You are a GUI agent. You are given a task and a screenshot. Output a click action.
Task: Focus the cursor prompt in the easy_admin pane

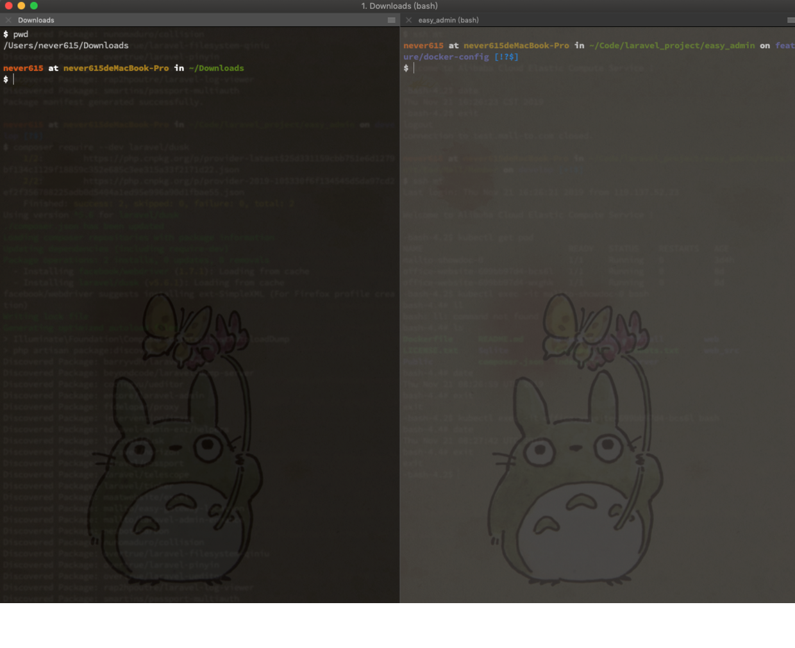click(x=414, y=68)
